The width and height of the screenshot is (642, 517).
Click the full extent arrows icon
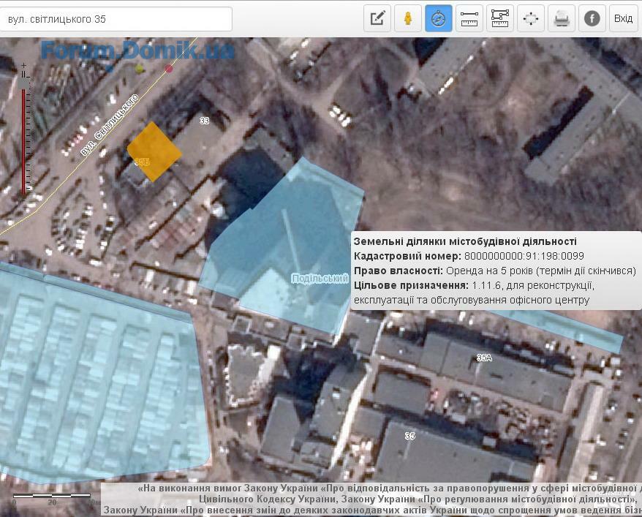(531, 18)
